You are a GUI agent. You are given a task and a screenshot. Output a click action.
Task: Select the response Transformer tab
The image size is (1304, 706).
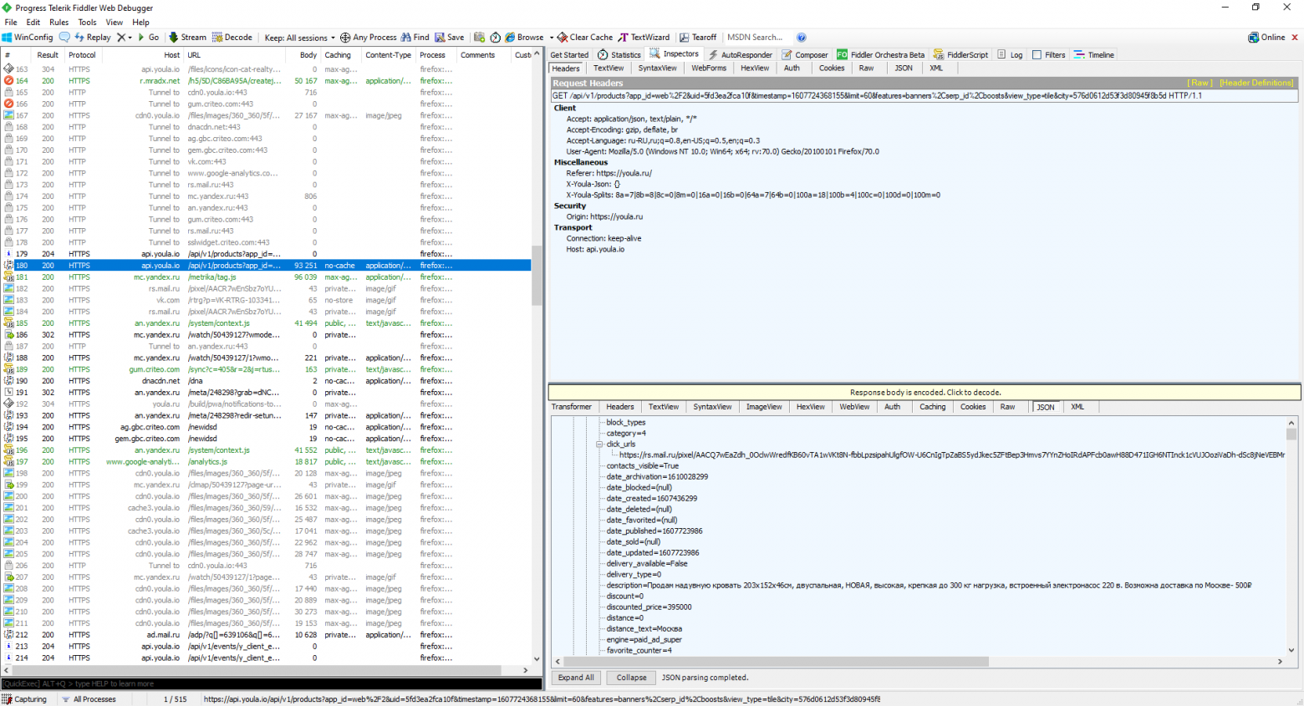(572, 407)
